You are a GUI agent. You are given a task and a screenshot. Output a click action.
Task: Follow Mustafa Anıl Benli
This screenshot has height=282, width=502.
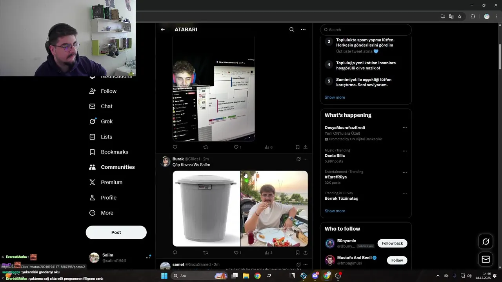pos(397,260)
